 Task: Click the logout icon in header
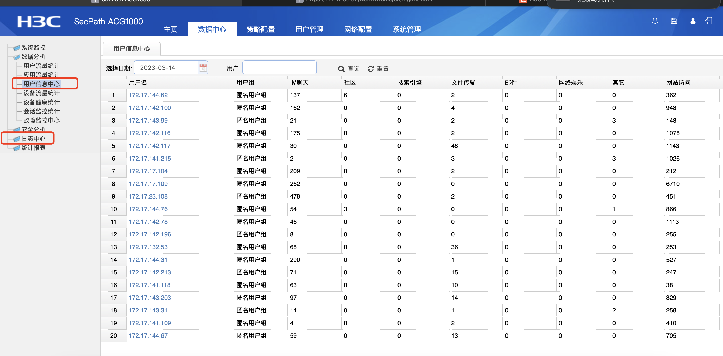click(x=708, y=21)
